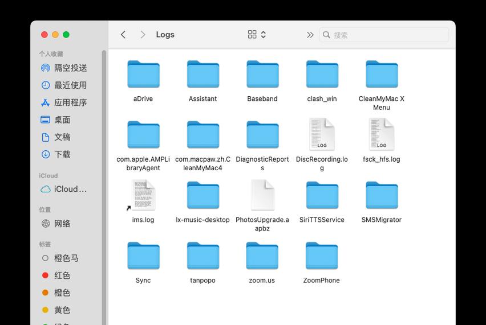Click the 个人收藏 sidebar heading
This screenshot has width=486, height=325.
[51, 54]
